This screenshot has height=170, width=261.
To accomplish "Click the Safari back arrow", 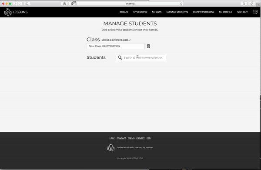I will pyautogui.click(x=16, y=3).
